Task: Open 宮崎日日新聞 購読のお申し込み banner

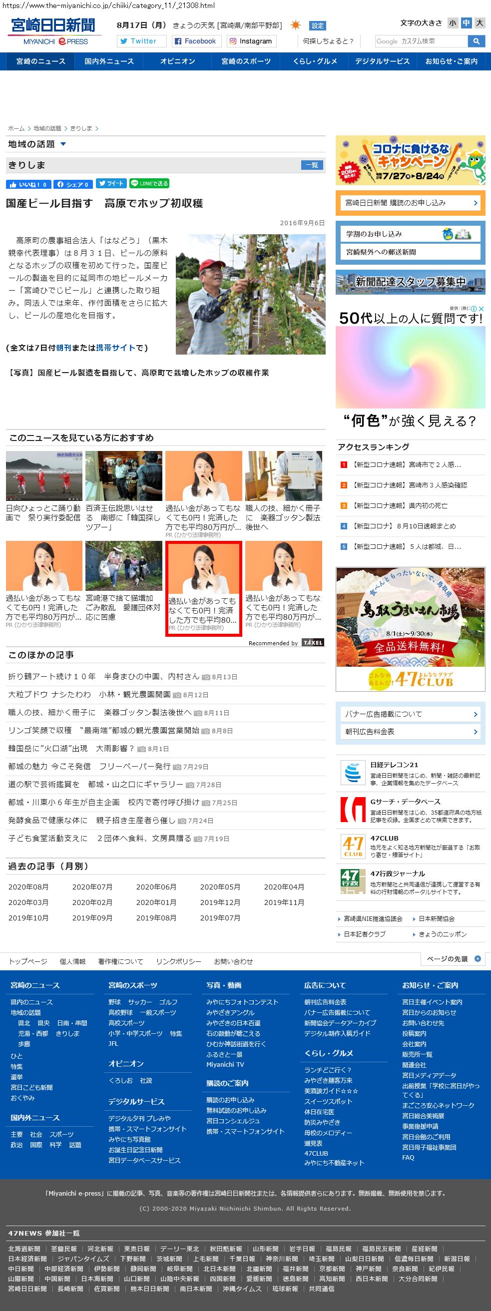Action: click(x=410, y=203)
